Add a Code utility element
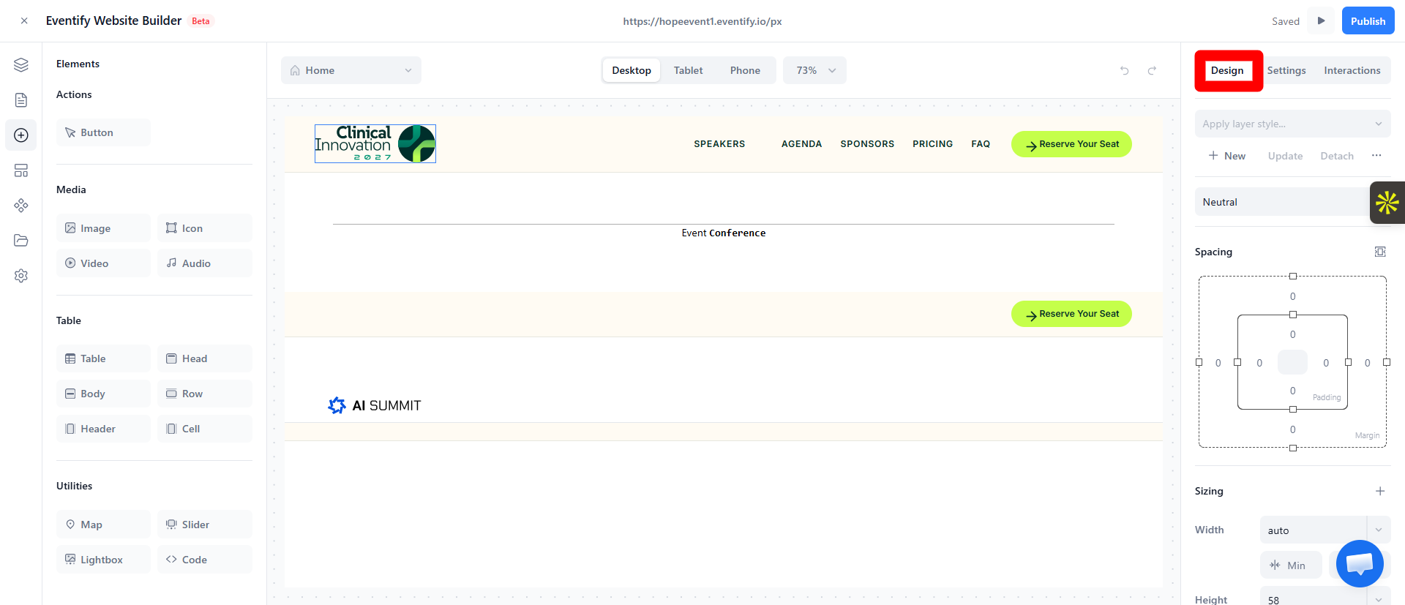 [205, 560]
